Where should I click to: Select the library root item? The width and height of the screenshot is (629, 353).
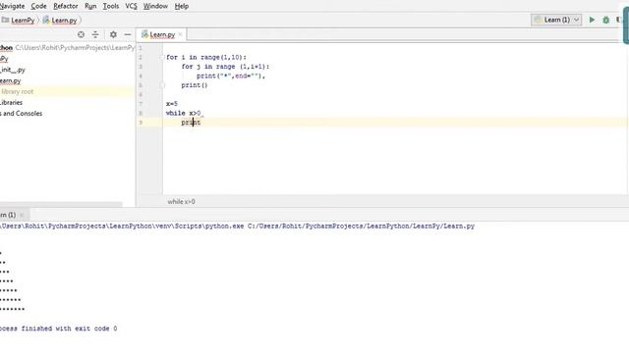[x=18, y=91]
